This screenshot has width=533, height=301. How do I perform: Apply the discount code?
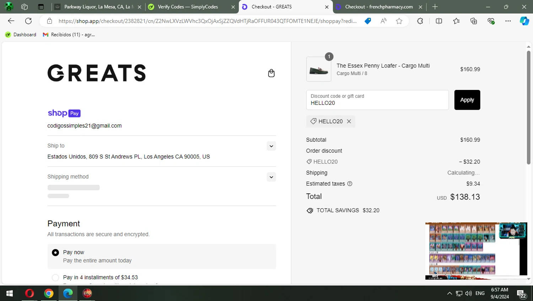point(467,100)
